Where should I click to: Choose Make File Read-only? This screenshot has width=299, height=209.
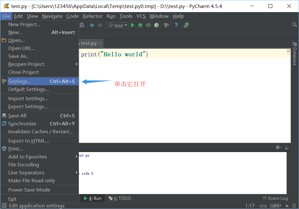39,181
